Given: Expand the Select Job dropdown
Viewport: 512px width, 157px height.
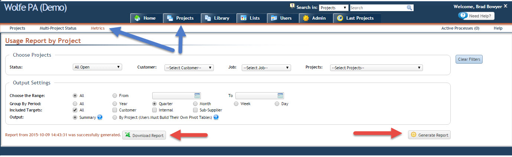Looking at the screenshot, I should tap(266, 68).
